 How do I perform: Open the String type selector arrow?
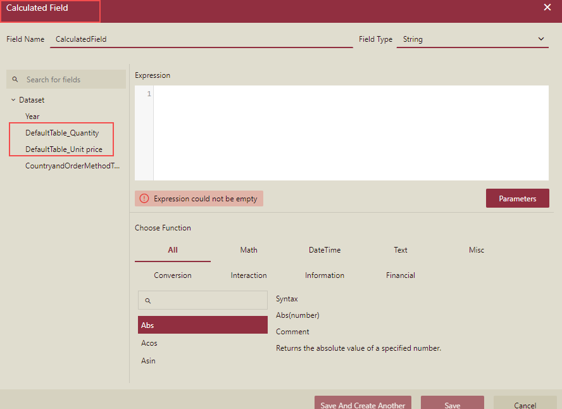(x=541, y=39)
